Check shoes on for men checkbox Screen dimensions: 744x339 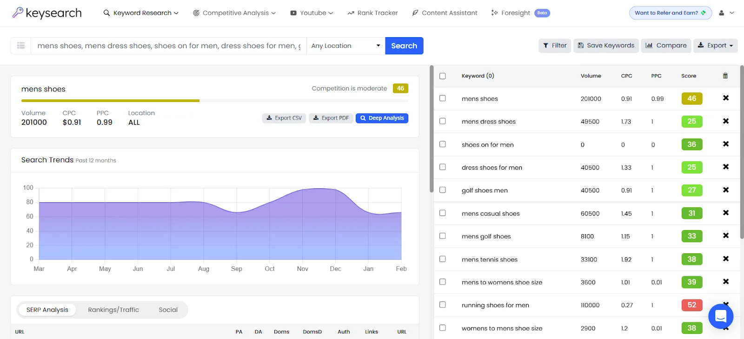point(443,144)
